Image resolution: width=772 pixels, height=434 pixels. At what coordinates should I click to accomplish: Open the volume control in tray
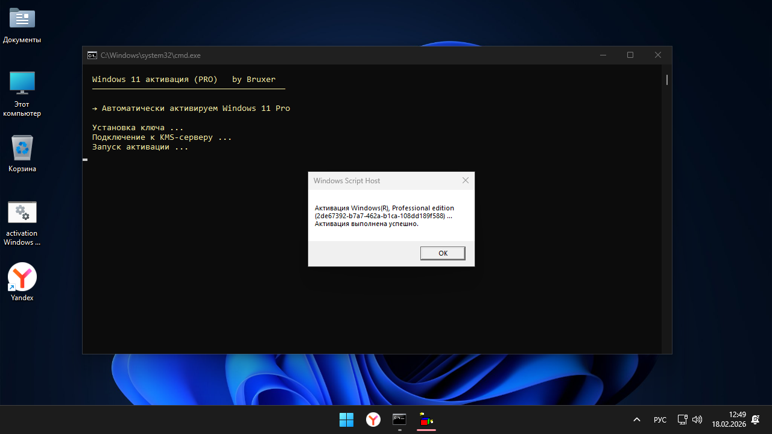pos(697,420)
